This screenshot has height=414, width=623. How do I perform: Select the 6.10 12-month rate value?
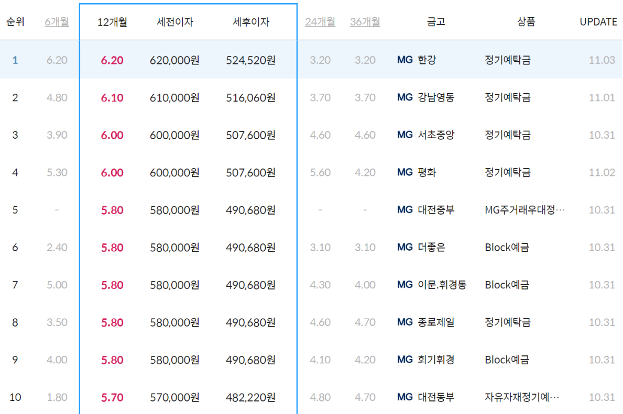(112, 98)
